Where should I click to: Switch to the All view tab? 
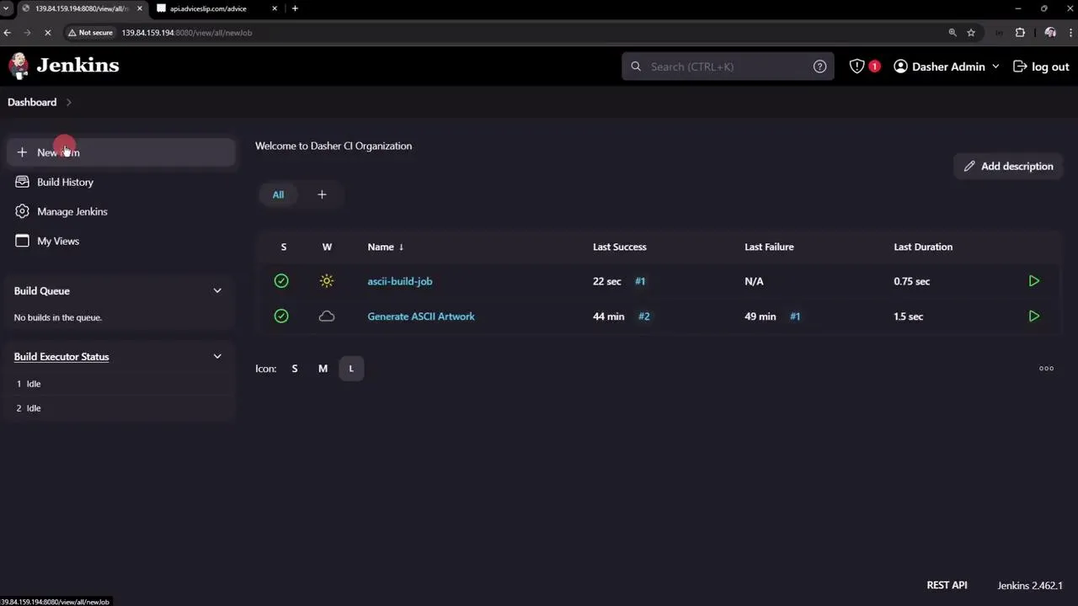pos(278,194)
